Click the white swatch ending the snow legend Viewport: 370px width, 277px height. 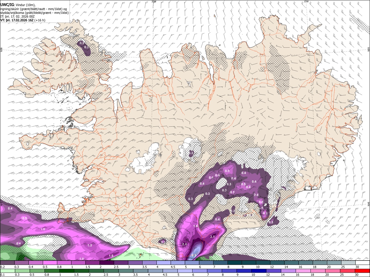(362, 263)
